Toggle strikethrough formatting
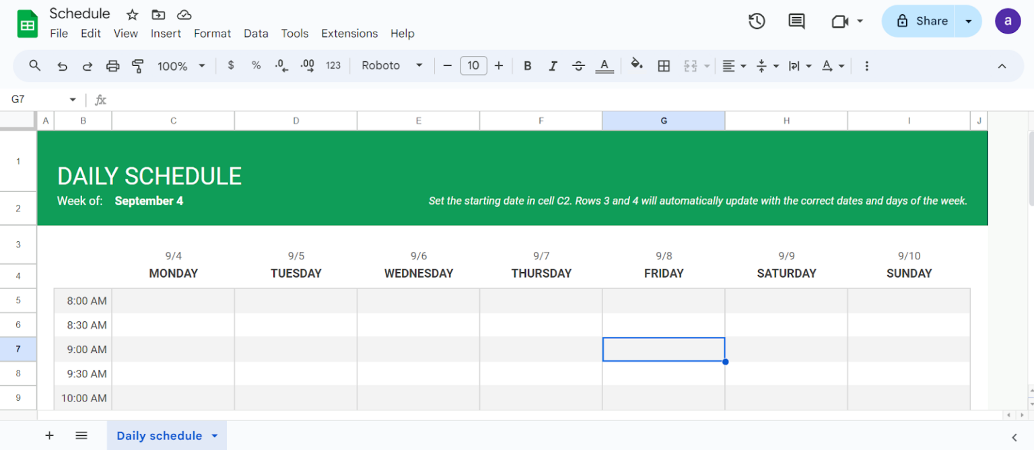The width and height of the screenshot is (1034, 450). click(578, 65)
